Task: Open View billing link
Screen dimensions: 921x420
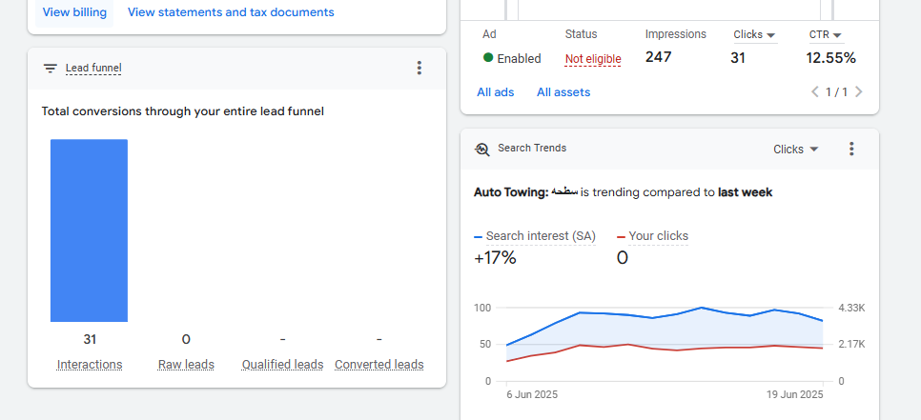Action: pyautogui.click(x=74, y=12)
